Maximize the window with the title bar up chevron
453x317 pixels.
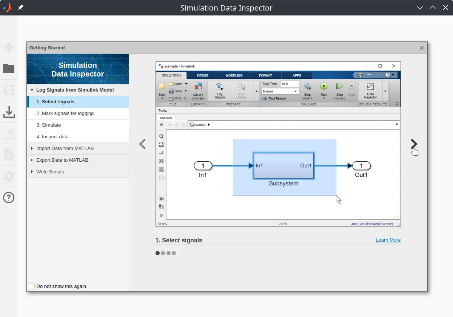[x=433, y=8]
